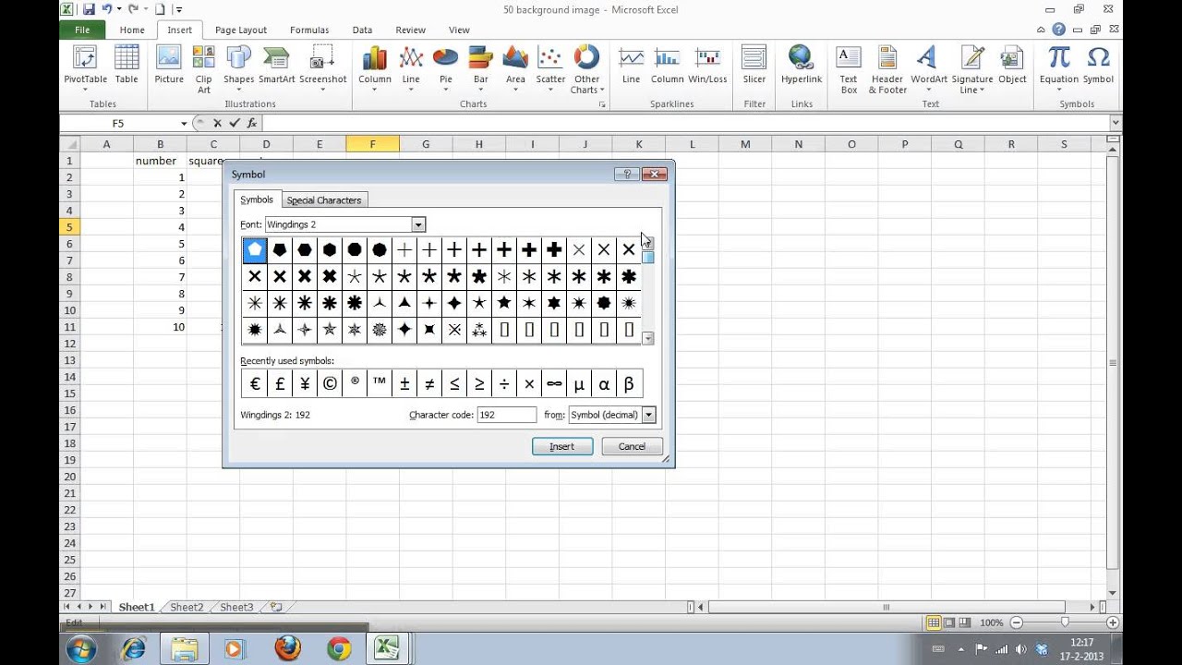Select the beta symbol in recently used
The image size is (1182, 665).
click(x=629, y=383)
